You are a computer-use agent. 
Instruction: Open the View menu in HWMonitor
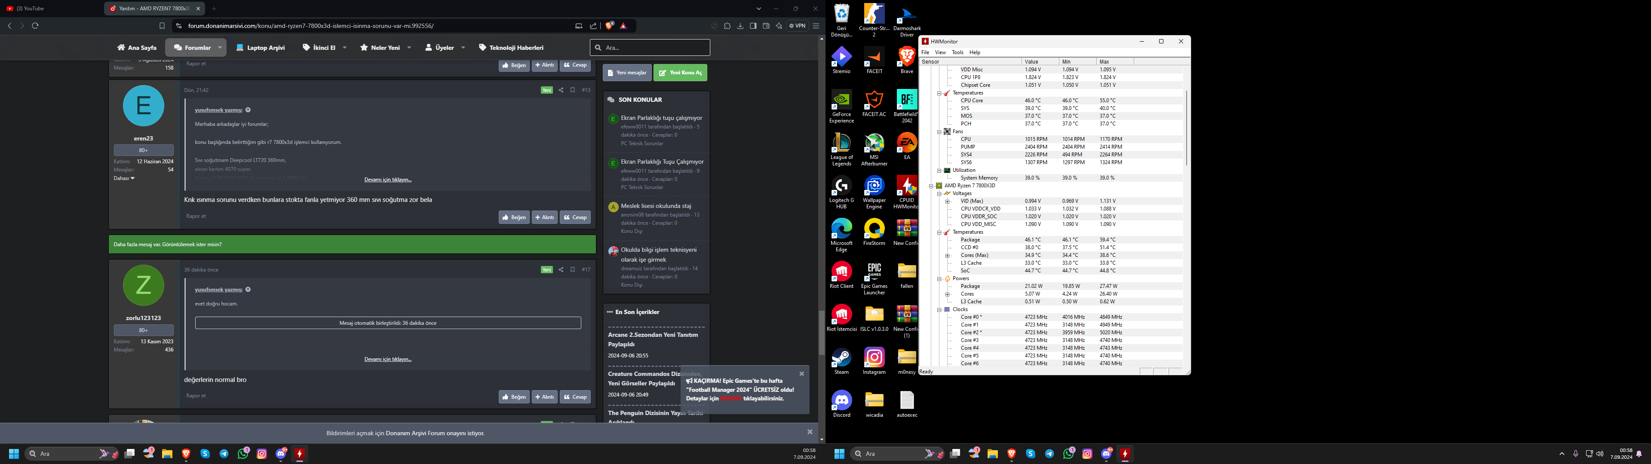[939, 52]
